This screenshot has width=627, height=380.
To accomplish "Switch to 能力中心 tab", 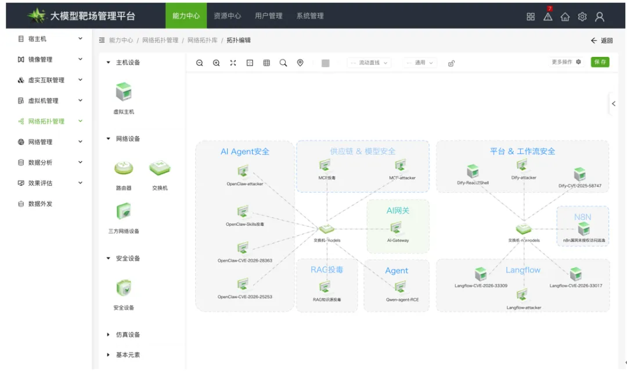I will point(186,16).
